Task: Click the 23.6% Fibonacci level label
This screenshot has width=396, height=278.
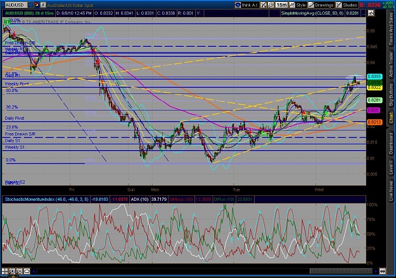Action: pos(11,127)
